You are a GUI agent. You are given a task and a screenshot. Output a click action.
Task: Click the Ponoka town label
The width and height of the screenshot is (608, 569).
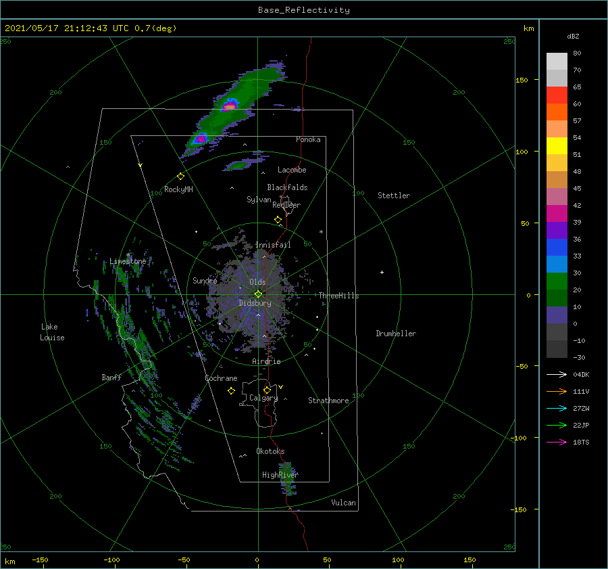pyautogui.click(x=308, y=139)
